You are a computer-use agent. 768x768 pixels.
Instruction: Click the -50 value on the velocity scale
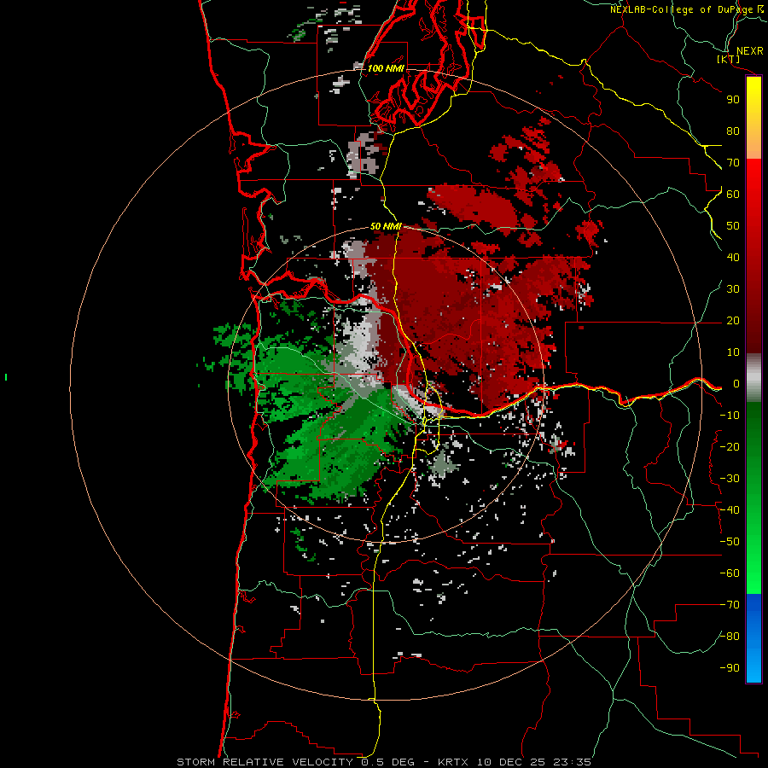tap(730, 542)
